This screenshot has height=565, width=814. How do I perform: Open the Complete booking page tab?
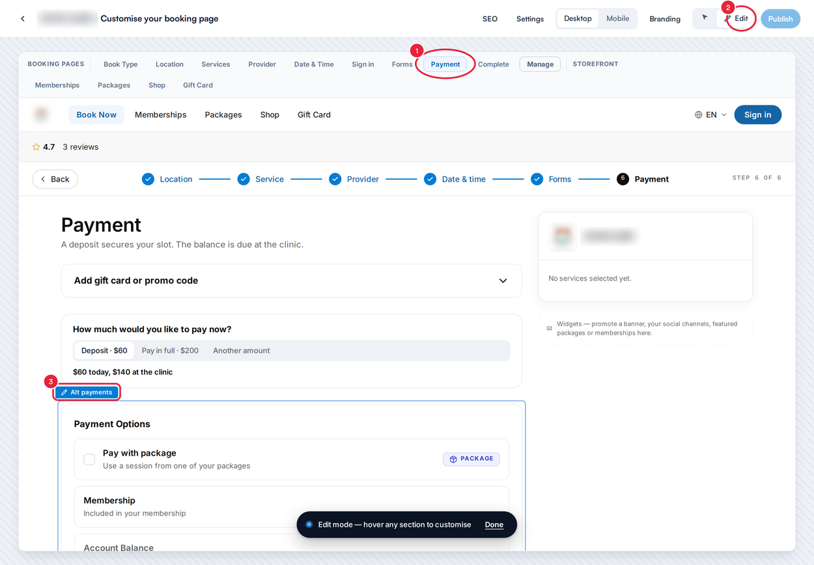pyautogui.click(x=493, y=64)
